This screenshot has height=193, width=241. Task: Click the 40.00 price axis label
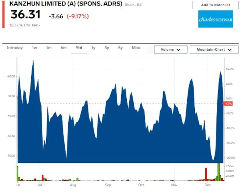click(x=11, y=76)
